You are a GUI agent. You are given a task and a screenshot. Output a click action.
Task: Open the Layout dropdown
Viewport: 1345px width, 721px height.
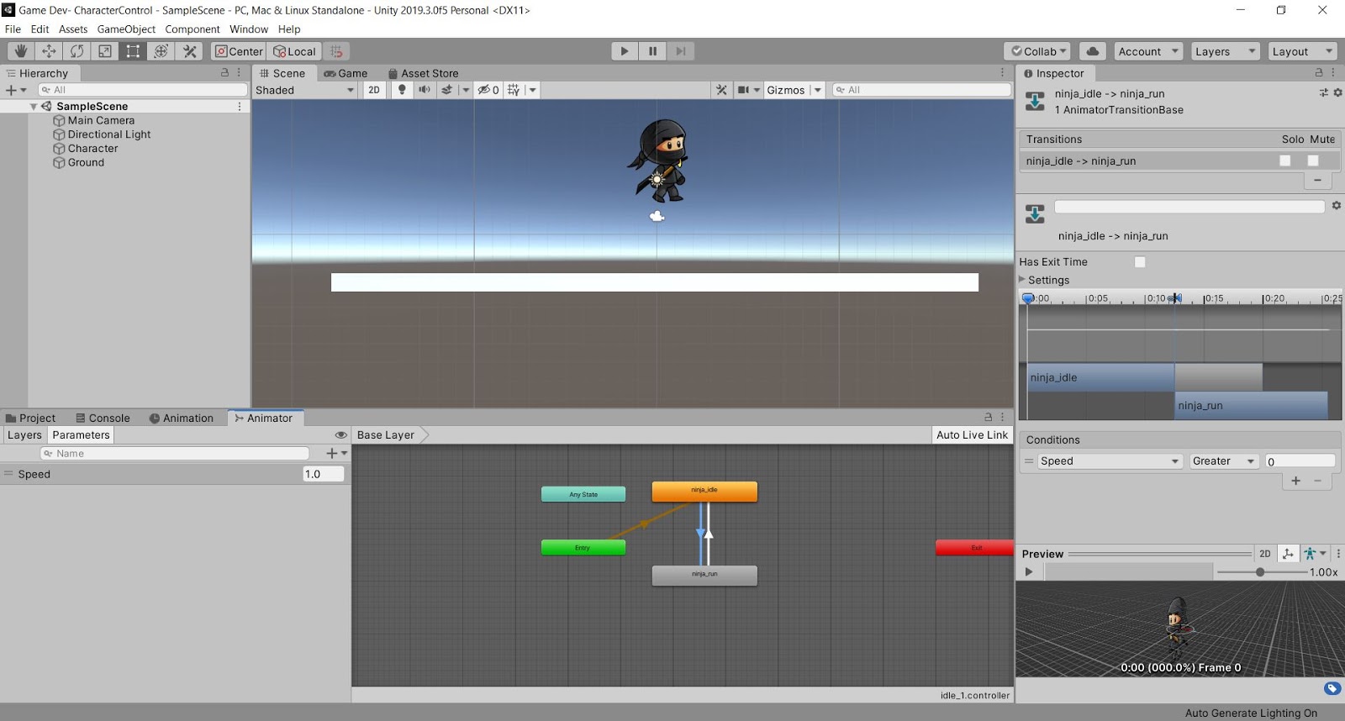pos(1302,51)
